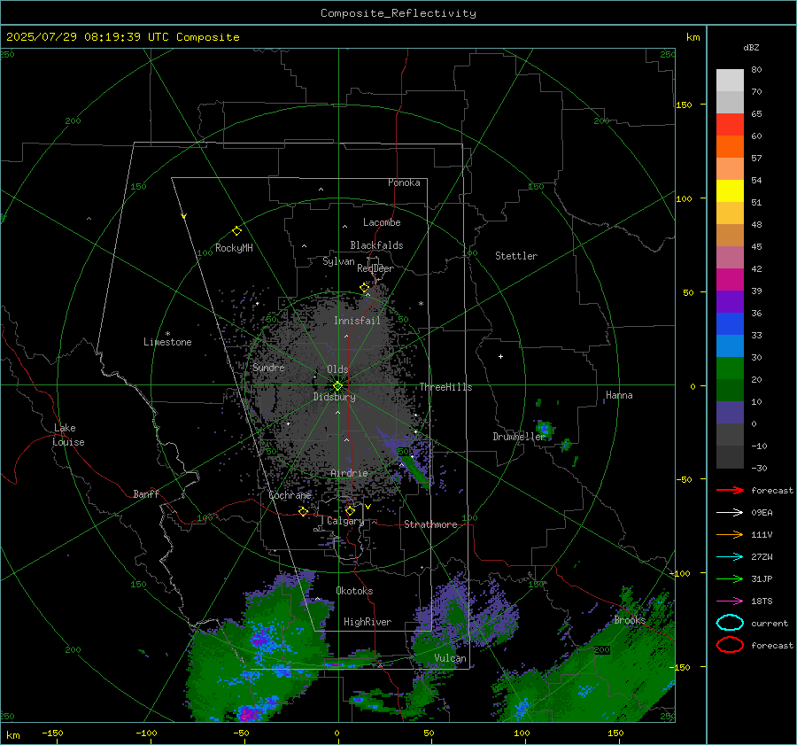797x745 pixels.
Task: Click the Limestone label
Action: coord(167,342)
